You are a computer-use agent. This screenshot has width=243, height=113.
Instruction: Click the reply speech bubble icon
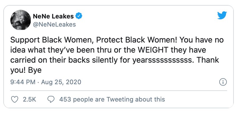coord(51,99)
